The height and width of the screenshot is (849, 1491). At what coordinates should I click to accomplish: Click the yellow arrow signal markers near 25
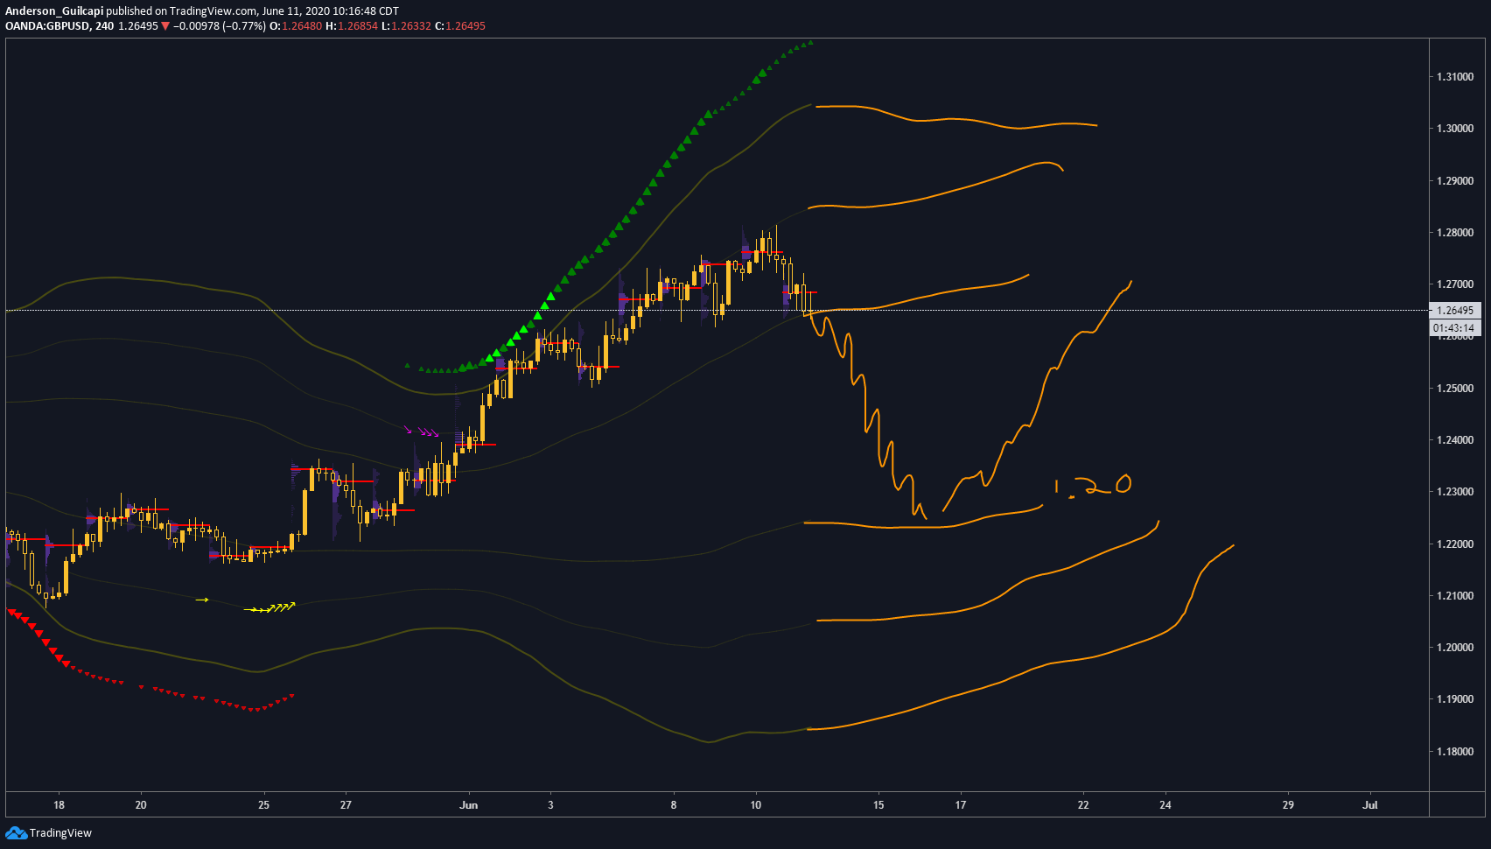pyautogui.click(x=269, y=607)
